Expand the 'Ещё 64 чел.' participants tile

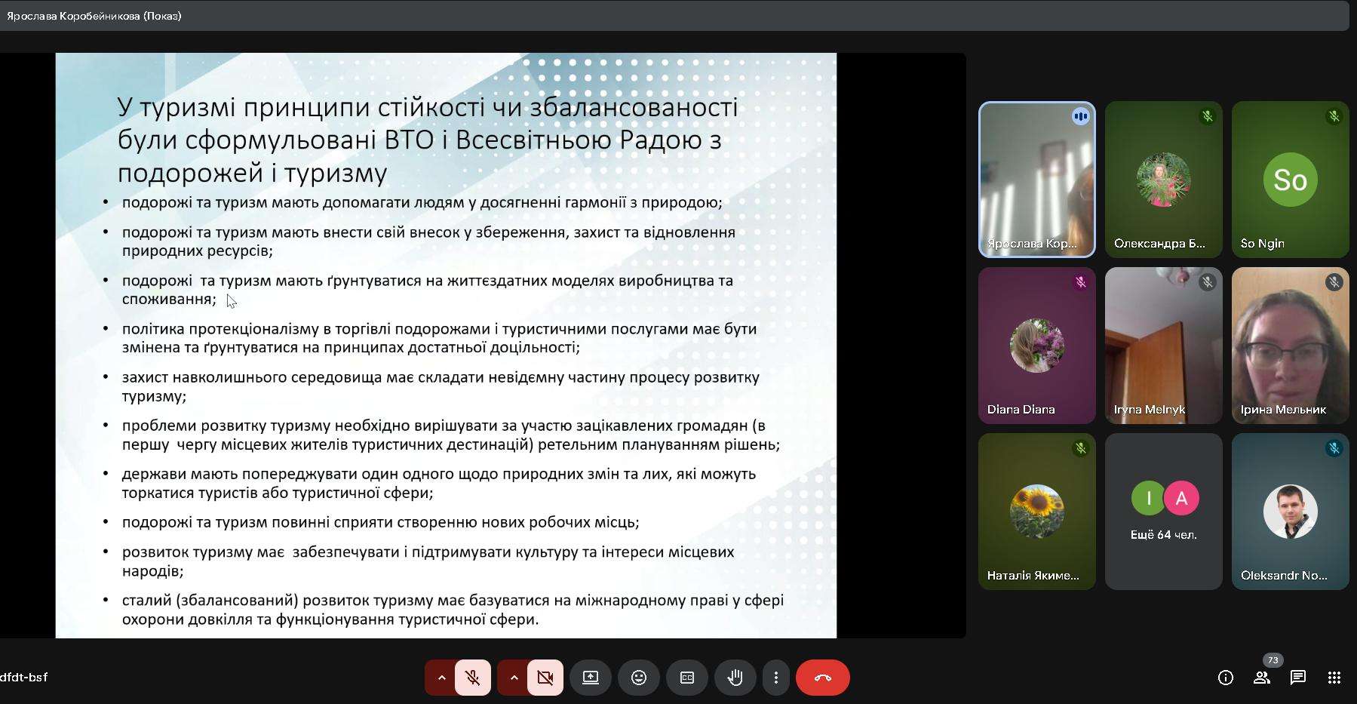coord(1164,512)
